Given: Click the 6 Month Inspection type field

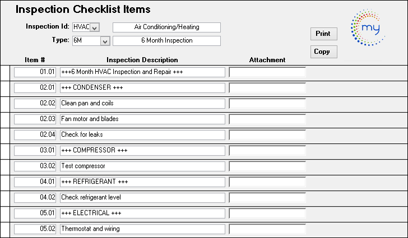Looking at the screenshot, I should click(167, 41).
